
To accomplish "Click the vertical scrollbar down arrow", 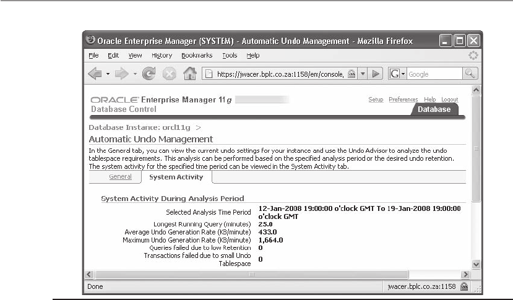I will [476, 264].
